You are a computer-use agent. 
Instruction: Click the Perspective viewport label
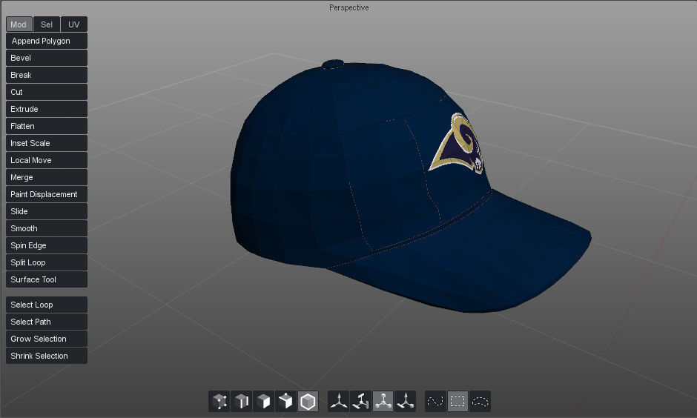[x=349, y=7]
